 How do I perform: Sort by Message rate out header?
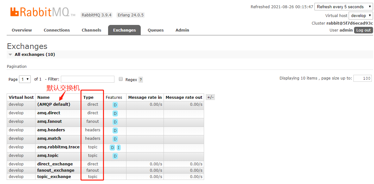pyautogui.click(x=184, y=97)
